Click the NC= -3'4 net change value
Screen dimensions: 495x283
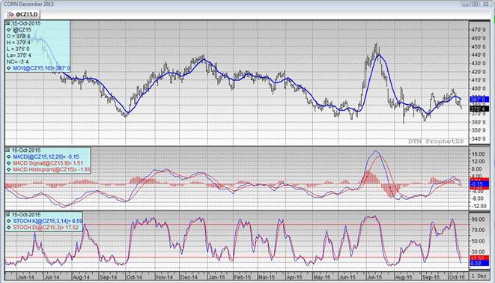click(18, 62)
